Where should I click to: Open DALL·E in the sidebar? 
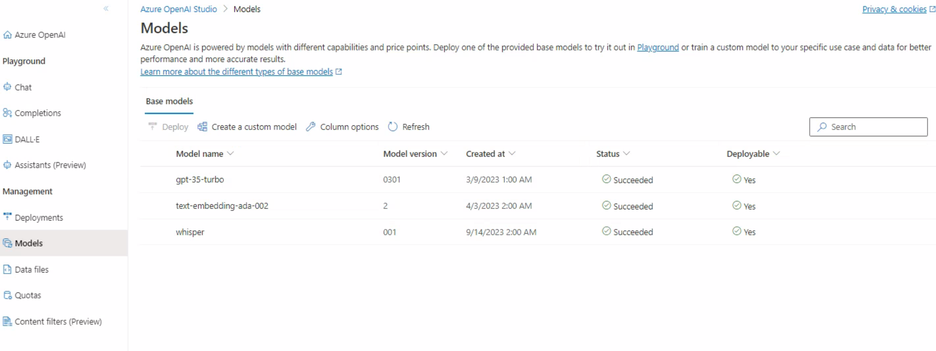click(x=27, y=139)
